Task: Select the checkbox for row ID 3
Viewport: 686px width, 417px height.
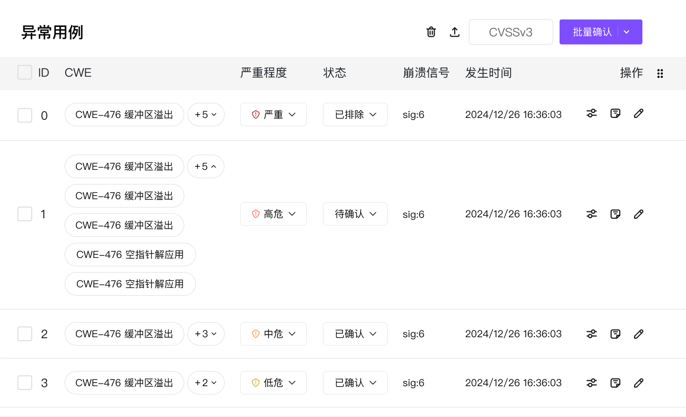Action: click(24, 383)
